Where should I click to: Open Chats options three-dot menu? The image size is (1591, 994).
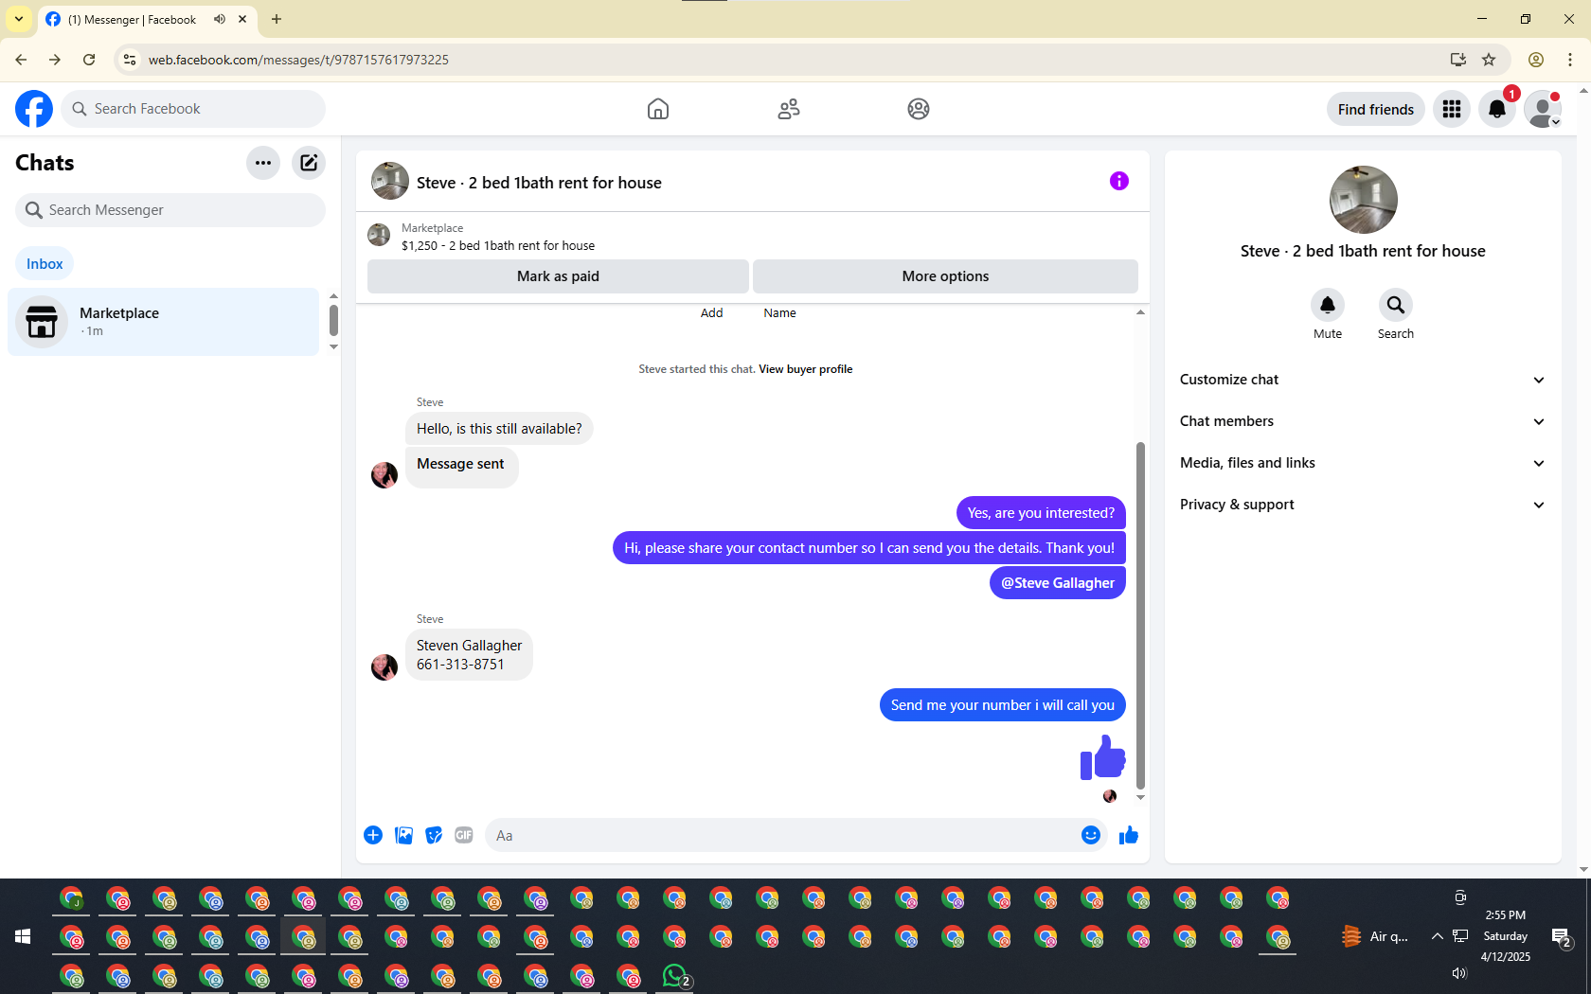263,163
